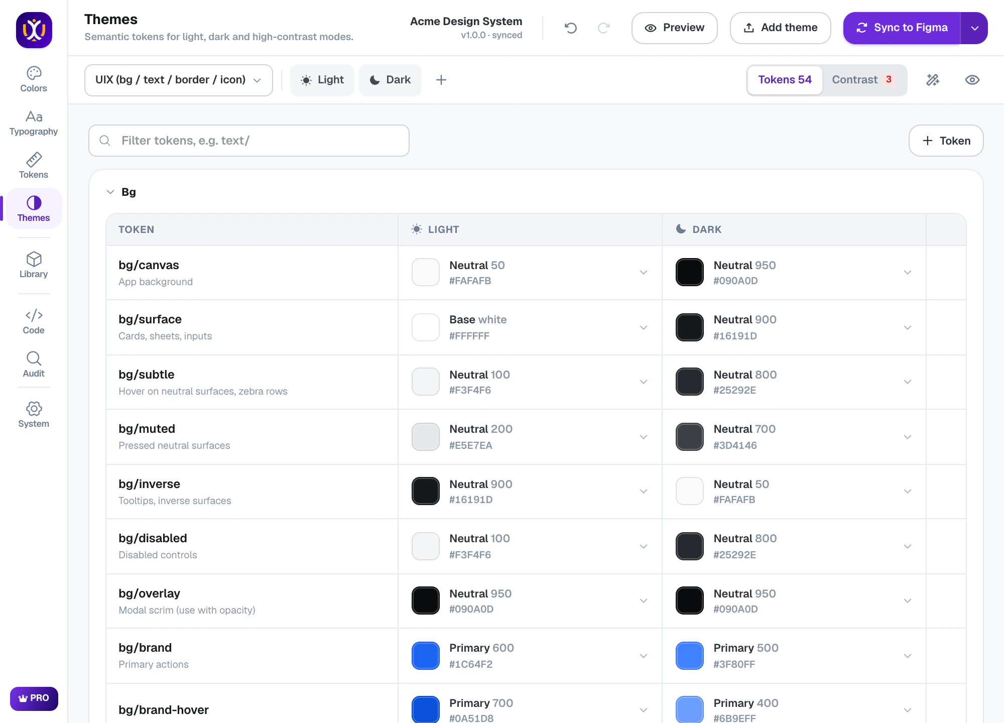The image size is (1004, 723).
Task: Select the bg/disabled token name
Action: (x=153, y=538)
